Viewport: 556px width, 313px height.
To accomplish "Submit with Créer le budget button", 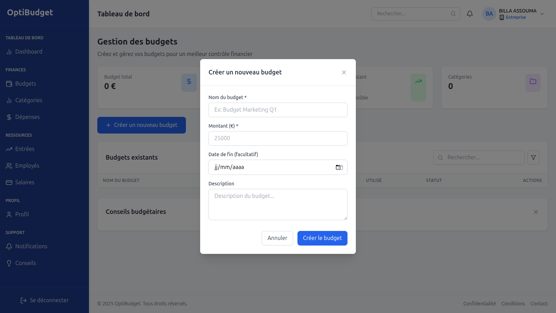I will point(322,238).
